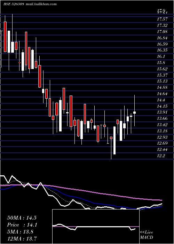Click the 16.1 price axis label

tap(161, 56)
